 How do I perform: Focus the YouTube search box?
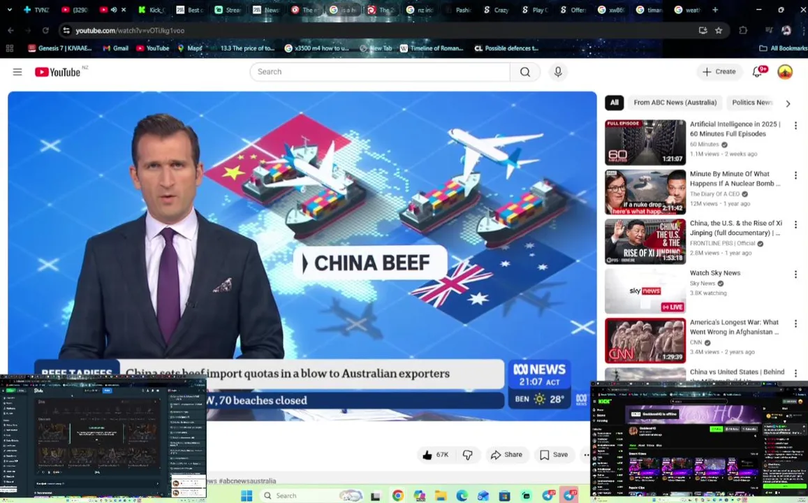pos(381,72)
